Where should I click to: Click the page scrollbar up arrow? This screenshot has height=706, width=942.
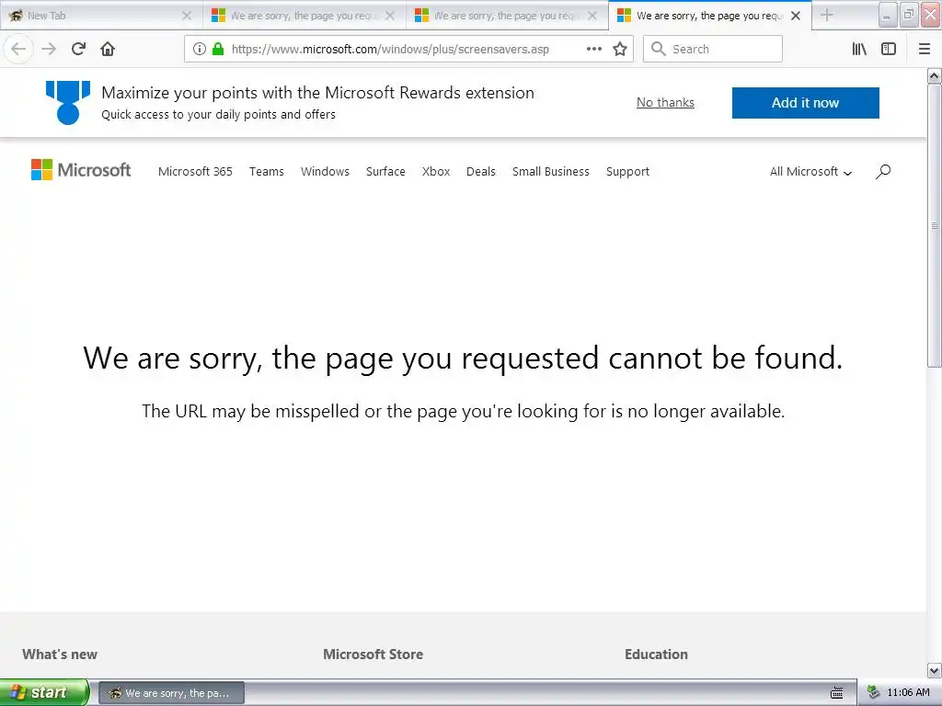(934, 75)
